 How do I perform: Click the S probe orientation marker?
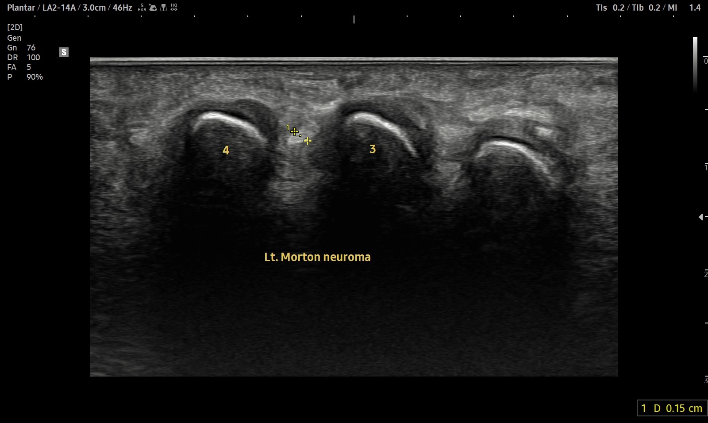[64, 52]
